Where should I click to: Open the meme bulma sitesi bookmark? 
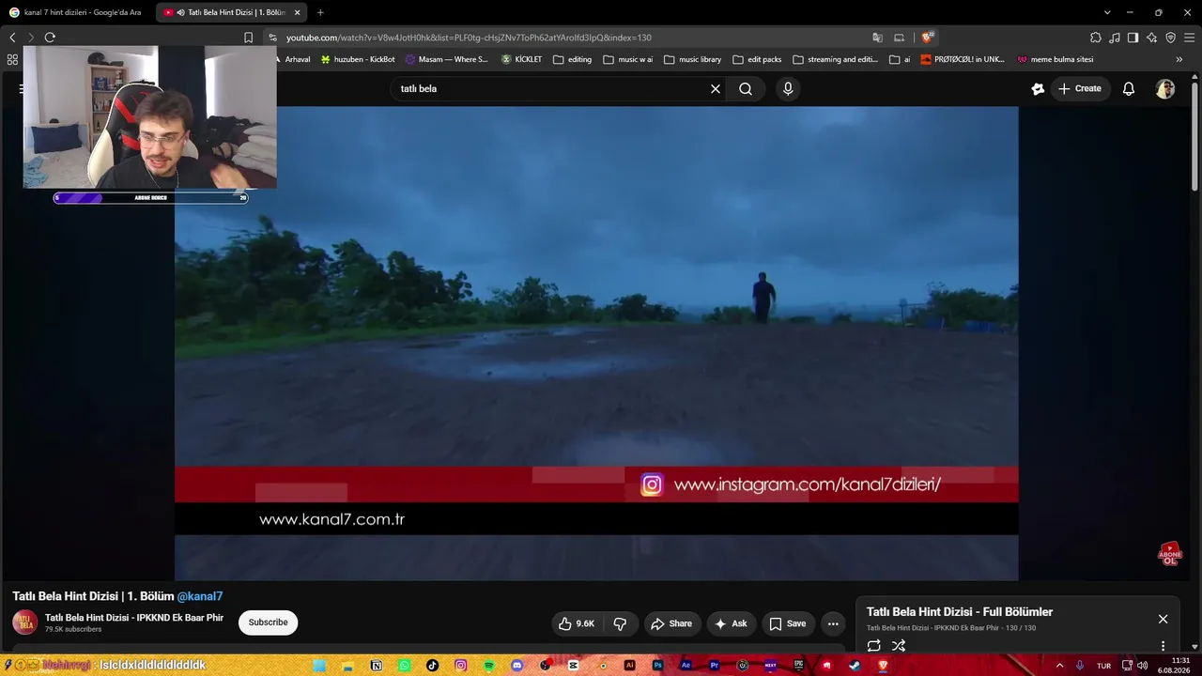pyautogui.click(x=1056, y=59)
